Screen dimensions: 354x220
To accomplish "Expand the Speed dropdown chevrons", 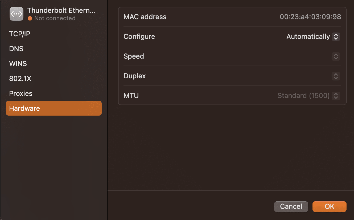I will coord(336,56).
